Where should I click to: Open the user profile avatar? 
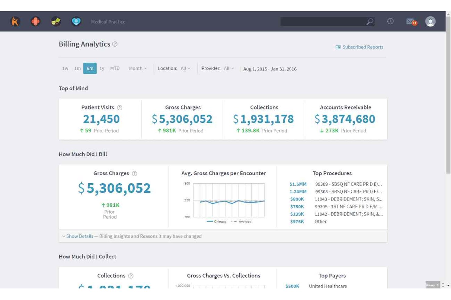click(430, 22)
